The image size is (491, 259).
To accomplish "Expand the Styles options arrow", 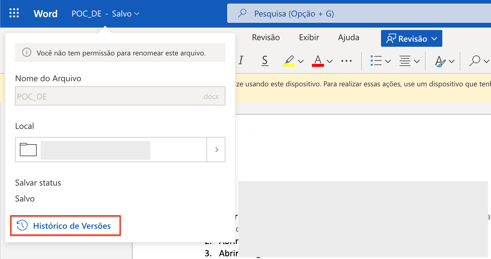I will [452, 61].
